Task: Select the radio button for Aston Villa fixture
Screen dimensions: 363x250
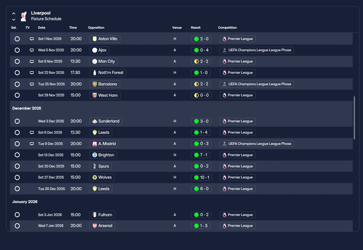Action: pos(17,39)
